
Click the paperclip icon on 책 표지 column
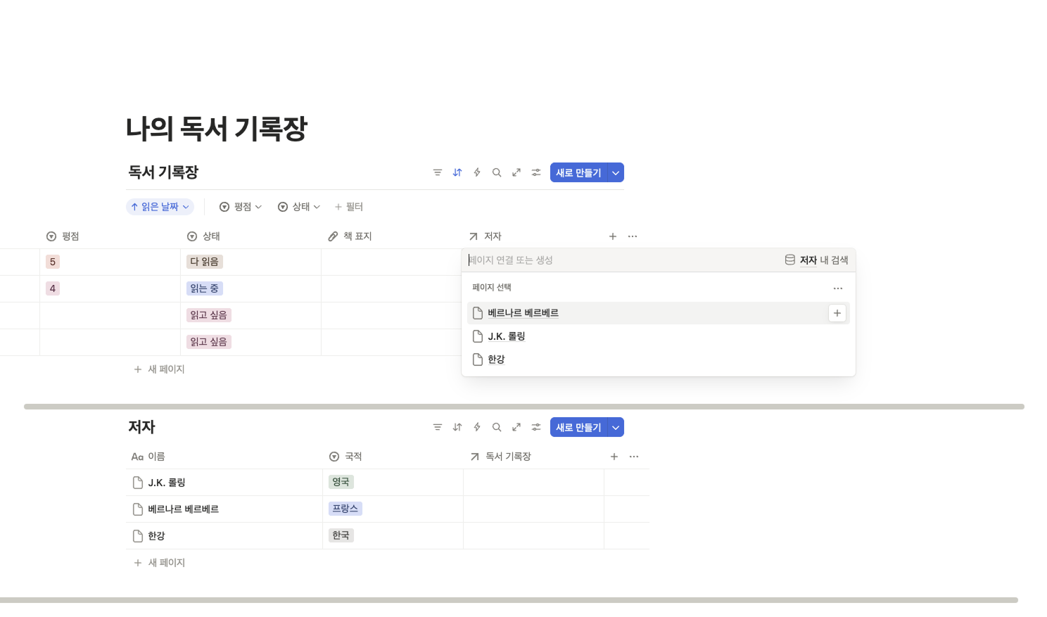click(x=333, y=236)
